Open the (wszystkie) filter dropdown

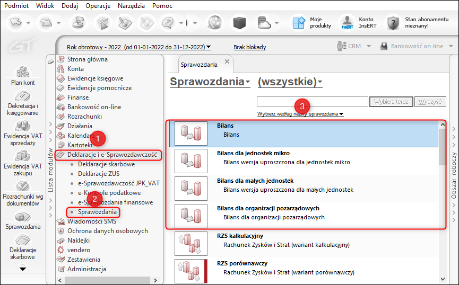click(290, 82)
